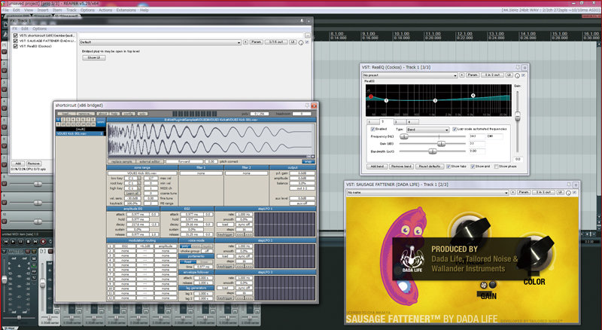Select EQ band point 4 on graph

[473, 96]
